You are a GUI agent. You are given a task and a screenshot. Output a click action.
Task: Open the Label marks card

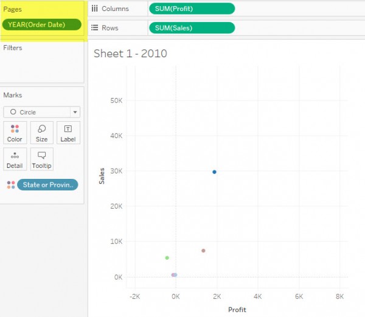click(x=68, y=133)
